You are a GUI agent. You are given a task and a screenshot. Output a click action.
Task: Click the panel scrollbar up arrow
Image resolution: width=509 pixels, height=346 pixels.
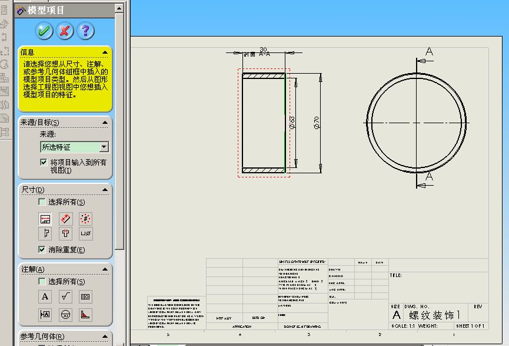pos(119,8)
